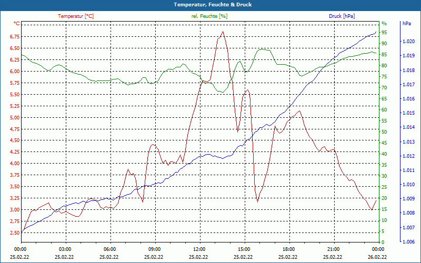Click the 09:00 time axis label
Screen dimensions: 421x263
(154, 249)
